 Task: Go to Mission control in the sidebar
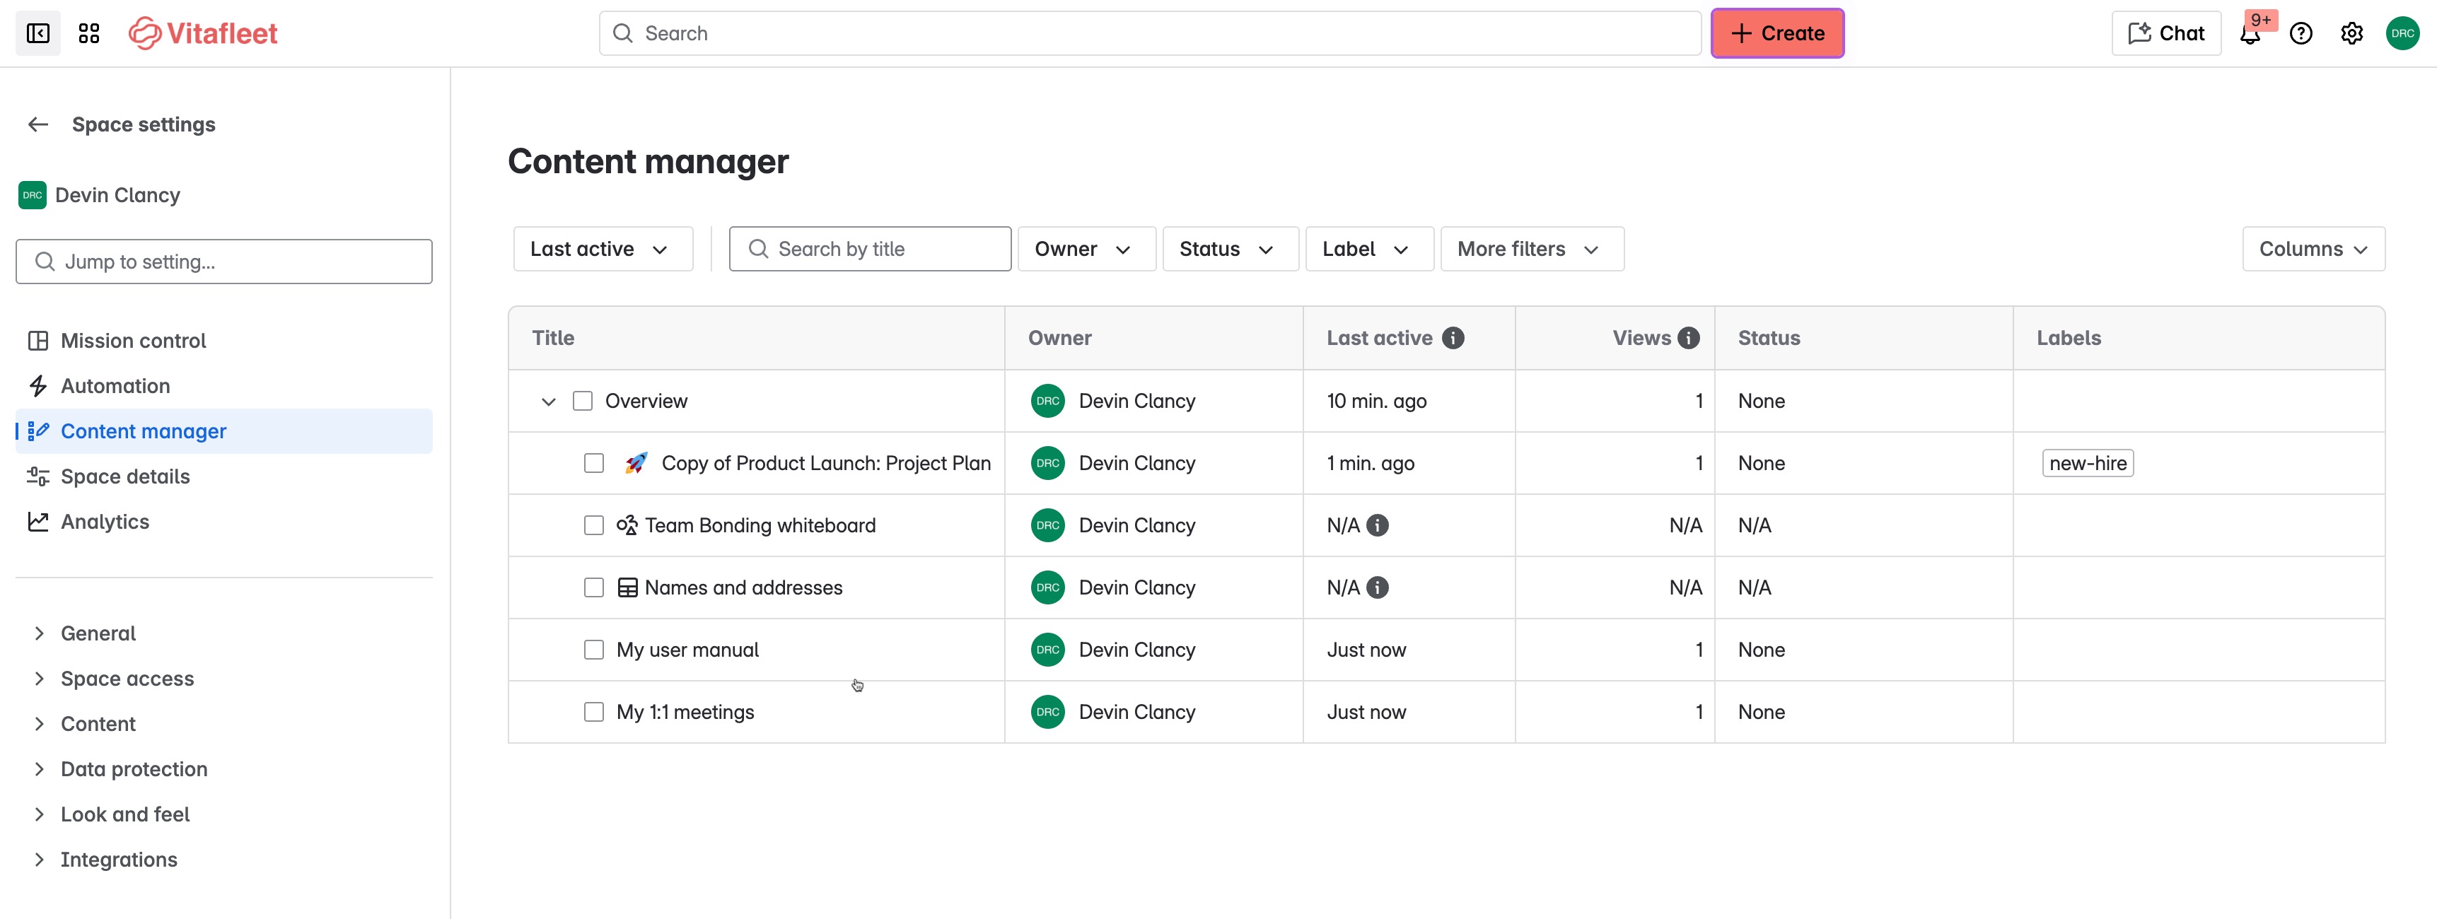pyautogui.click(x=132, y=340)
